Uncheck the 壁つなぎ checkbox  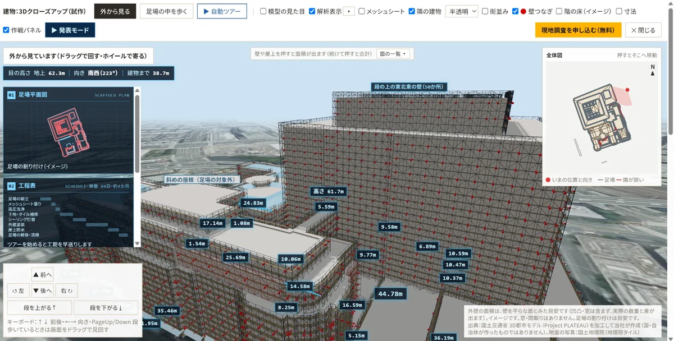pyautogui.click(x=516, y=11)
